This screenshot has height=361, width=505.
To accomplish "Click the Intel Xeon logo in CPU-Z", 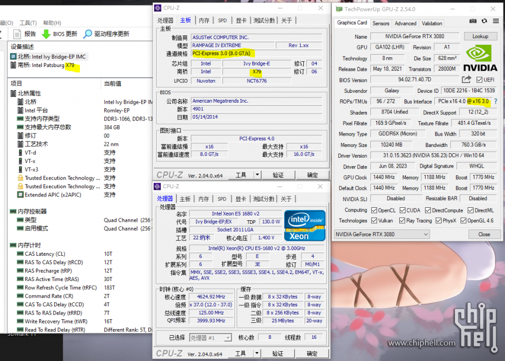I will coord(304,225).
